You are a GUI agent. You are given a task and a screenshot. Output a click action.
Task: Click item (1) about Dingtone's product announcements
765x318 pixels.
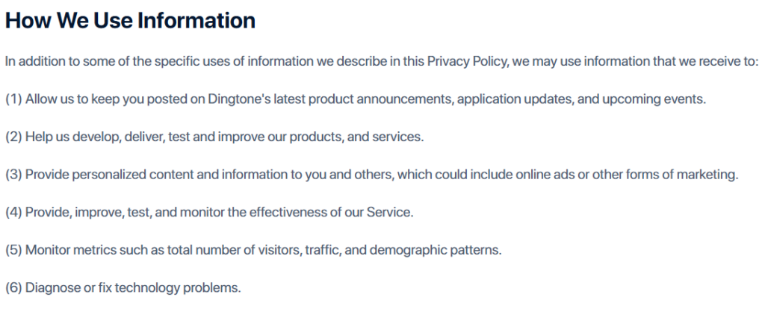coord(355,99)
